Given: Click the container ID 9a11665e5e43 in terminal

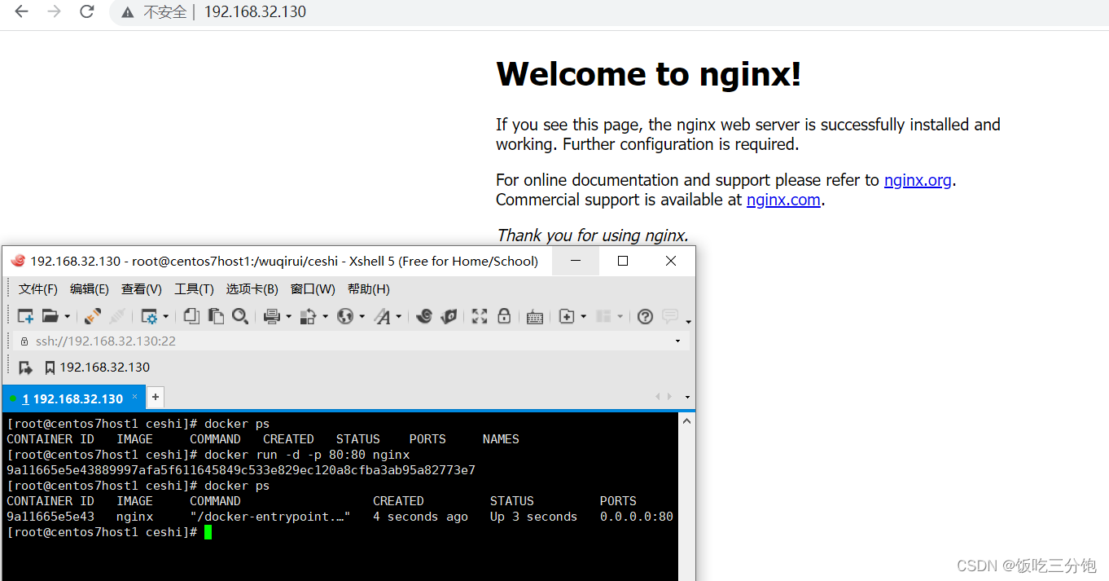Looking at the screenshot, I should point(50,517).
